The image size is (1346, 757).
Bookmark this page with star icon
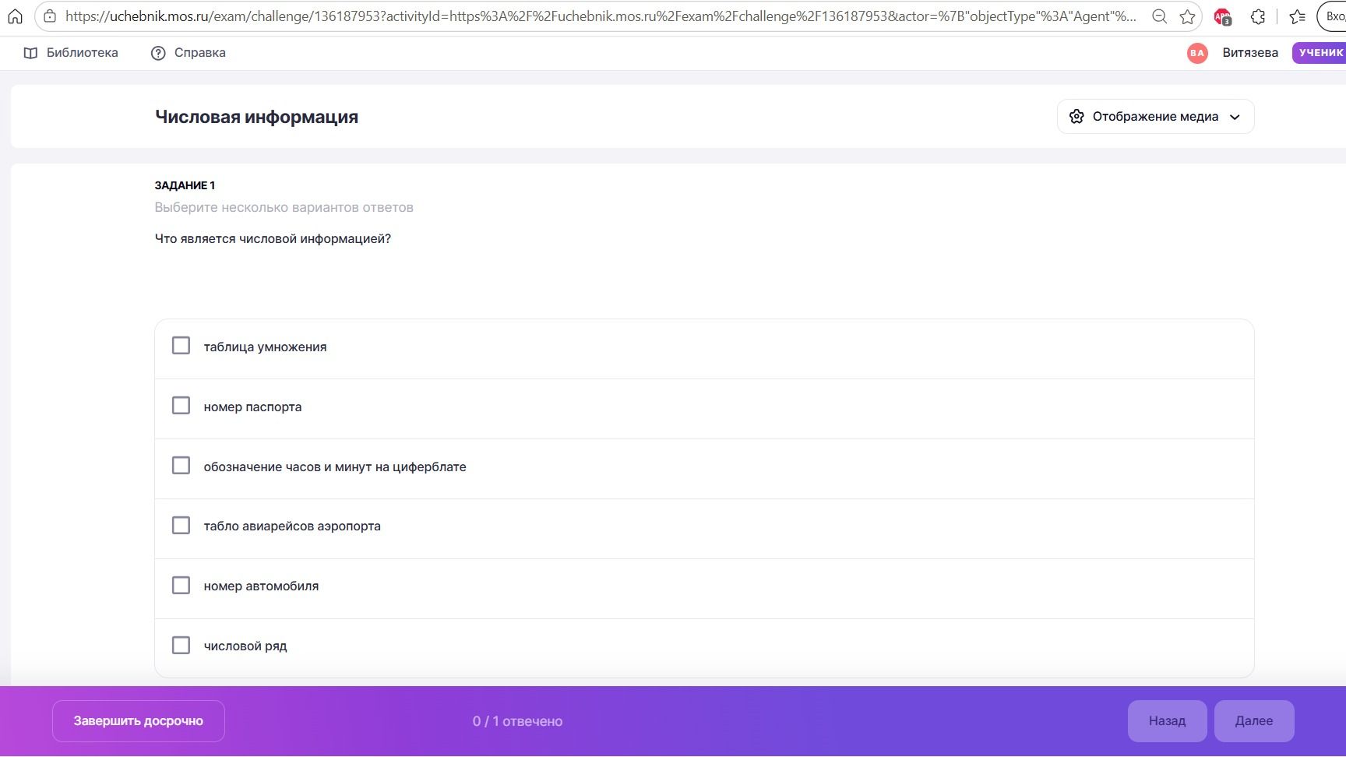click(1187, 16)
